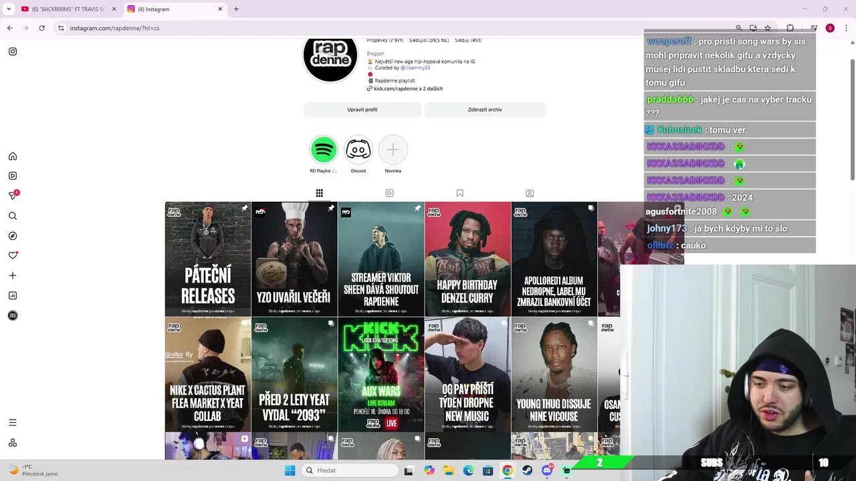This screenshot has height=481, width=856.
Task: Open the RD Playlist Spotify highlight
Action: tap(324, 150)
